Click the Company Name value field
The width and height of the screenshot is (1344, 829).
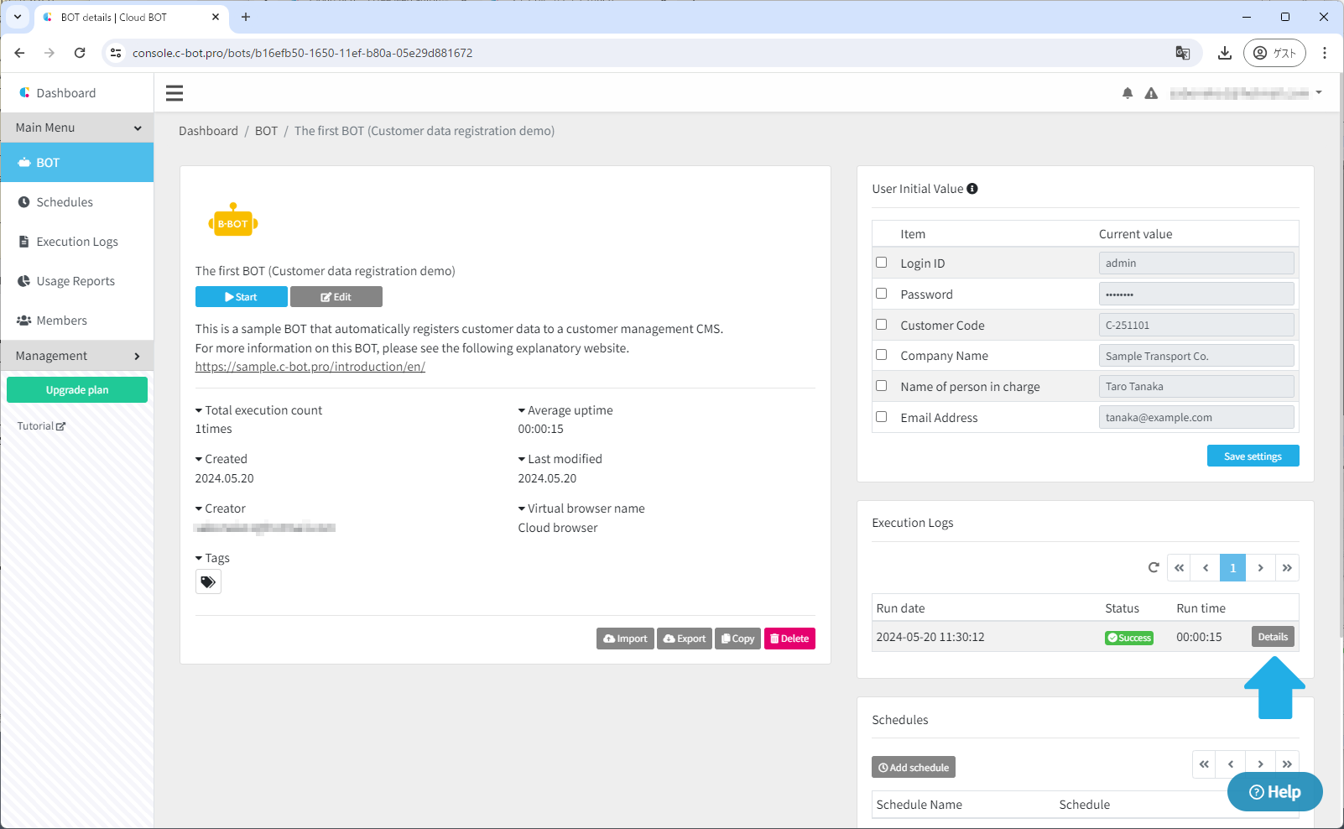(x=1196, y=356)
